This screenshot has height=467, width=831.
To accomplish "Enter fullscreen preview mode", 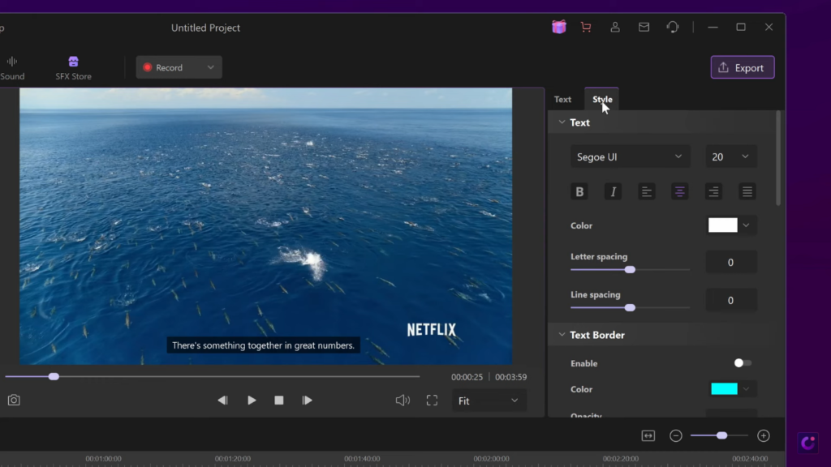I will point(432,401).
